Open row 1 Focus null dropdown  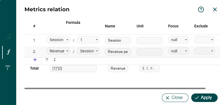coord(178,40)
